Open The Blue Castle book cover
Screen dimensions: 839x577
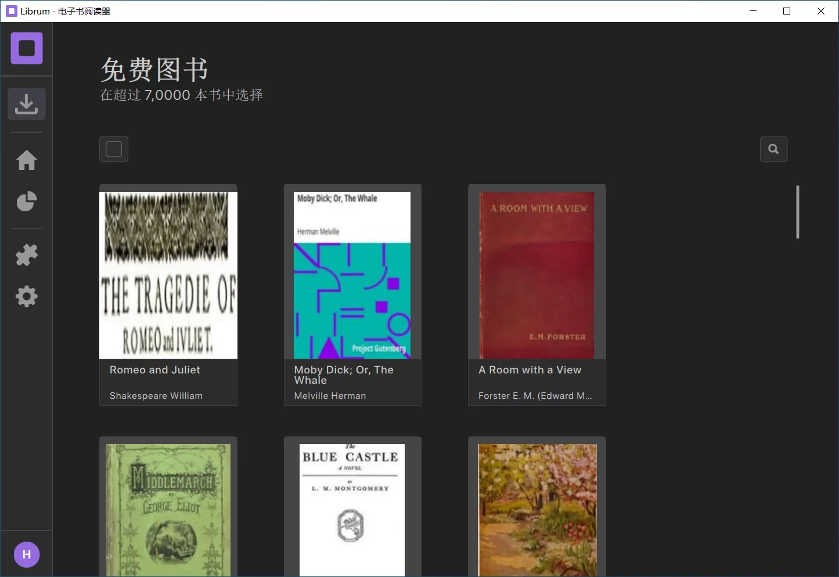(x=352, y=510)
